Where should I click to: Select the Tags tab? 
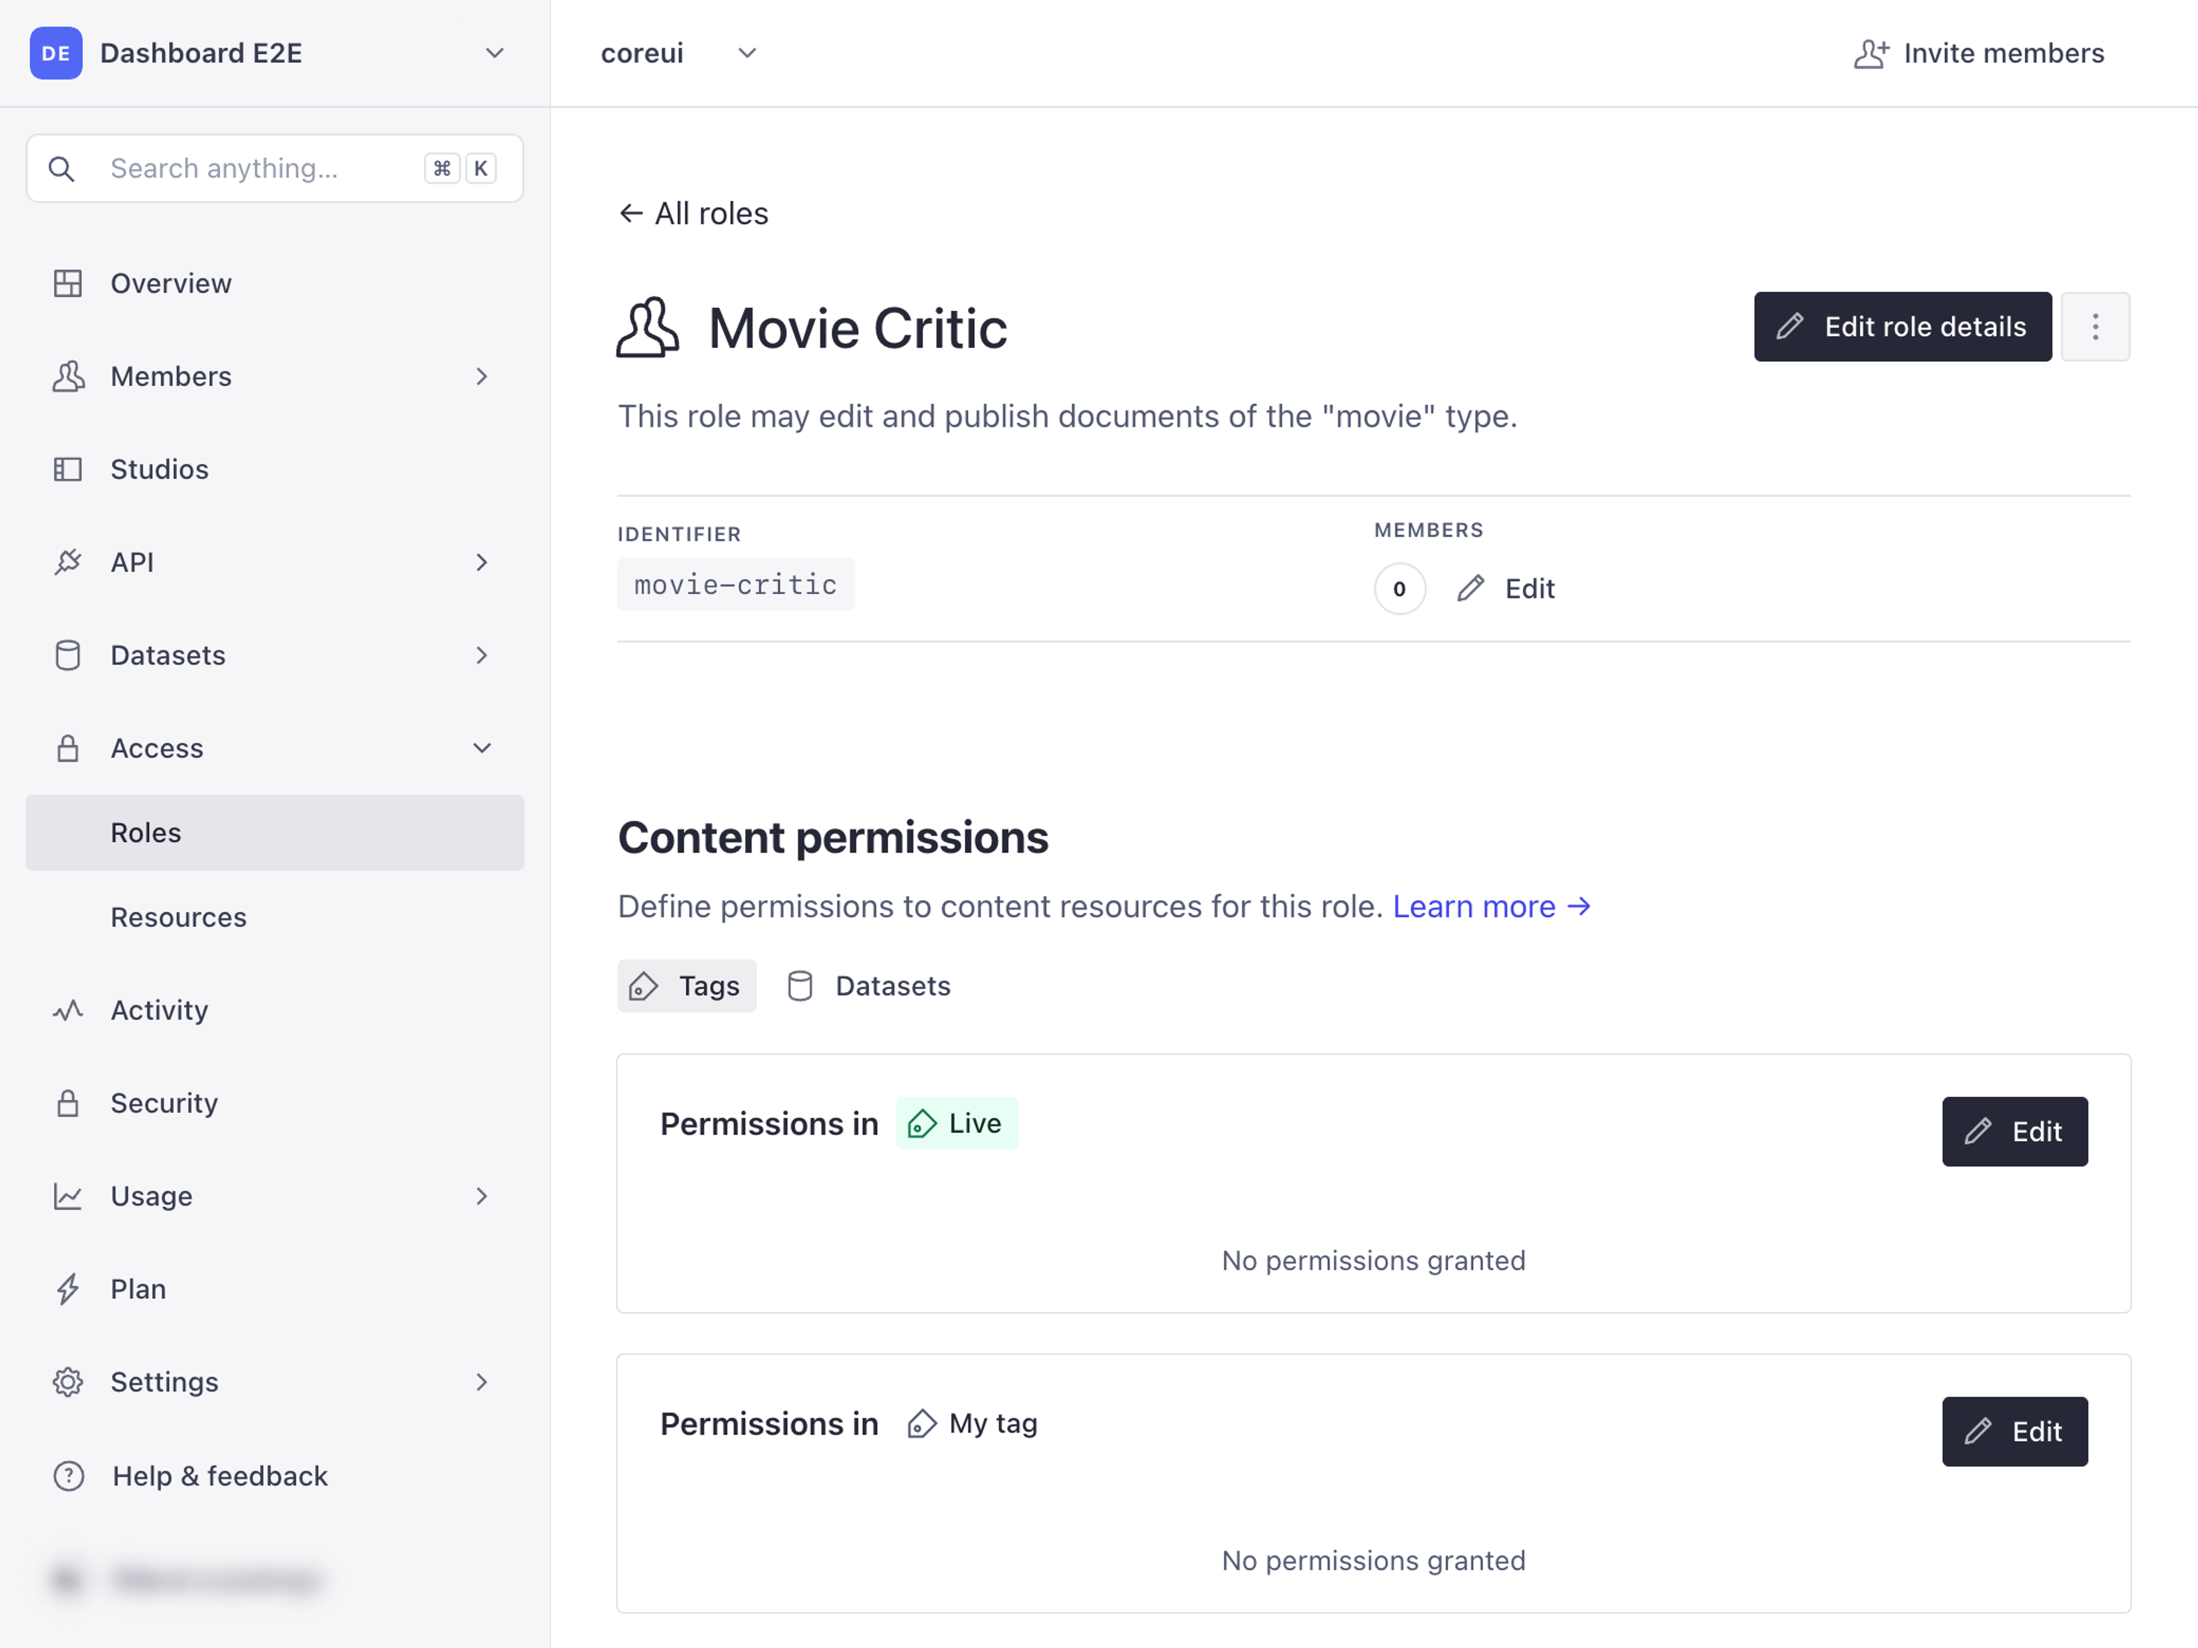[x=687, y=987]
